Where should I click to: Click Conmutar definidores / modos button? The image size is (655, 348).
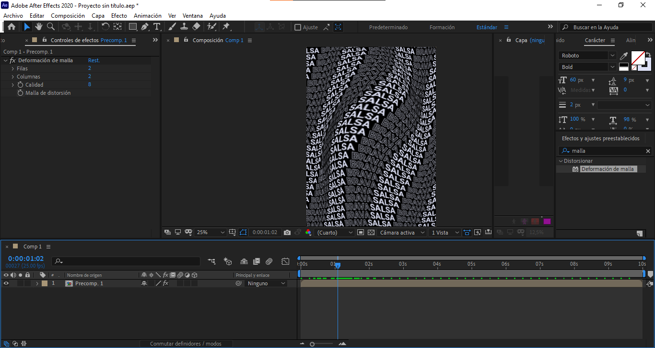point(186,344)
